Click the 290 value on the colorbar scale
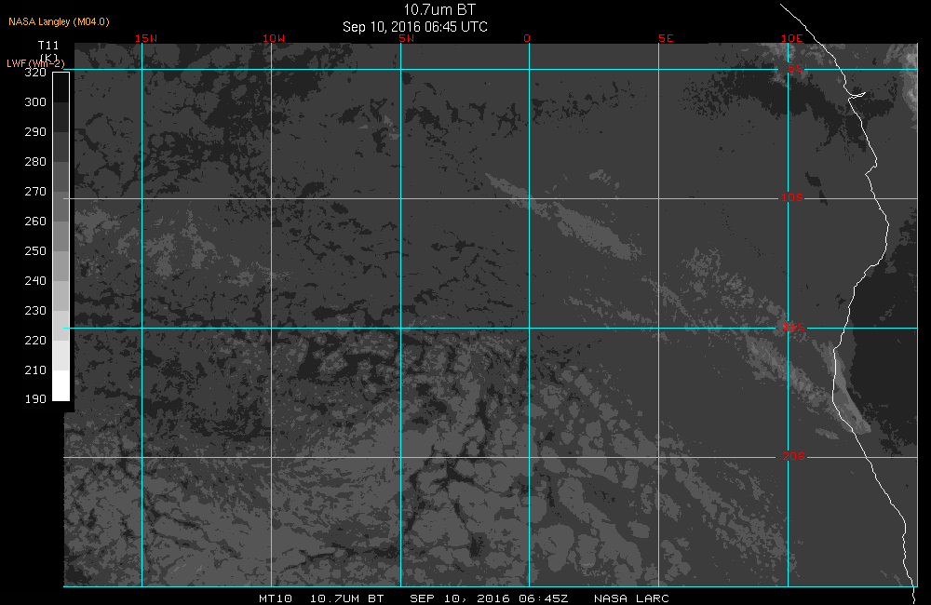Viewport: 931px width, 605px height. 35,132
